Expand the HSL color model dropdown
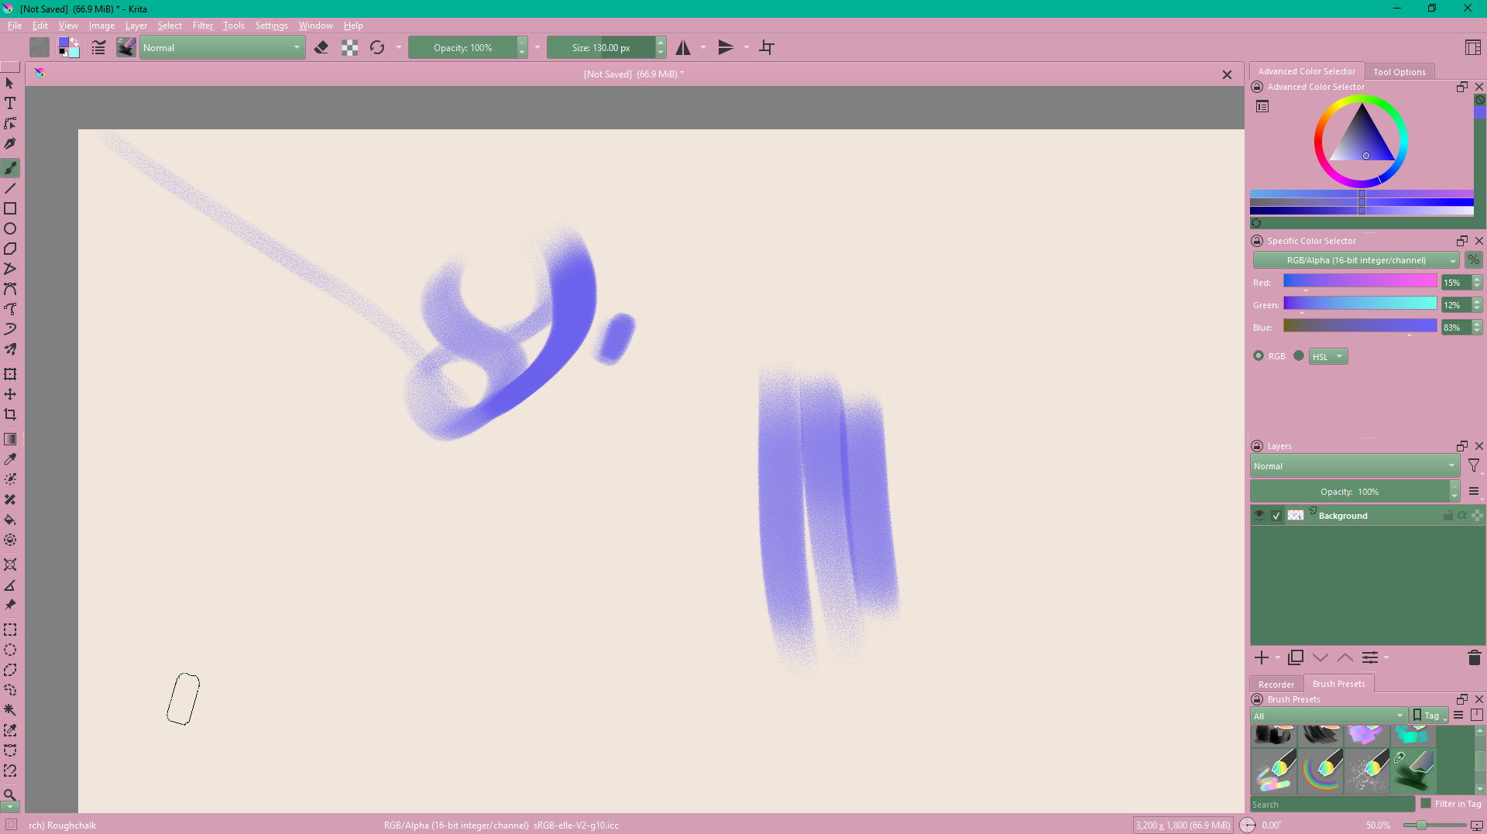This screenshot has width=1487, height=834. 1328,356
